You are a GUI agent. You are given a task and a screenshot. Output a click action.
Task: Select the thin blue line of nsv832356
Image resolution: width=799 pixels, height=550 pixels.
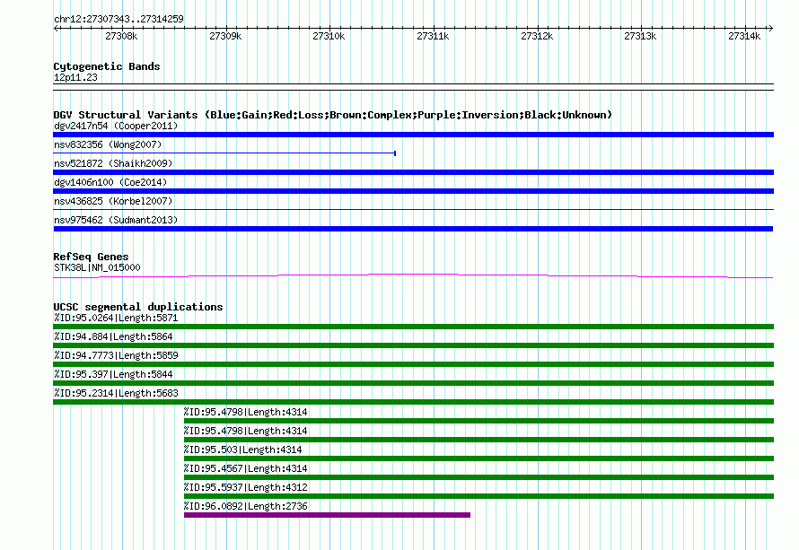click(x=224, y=153)
